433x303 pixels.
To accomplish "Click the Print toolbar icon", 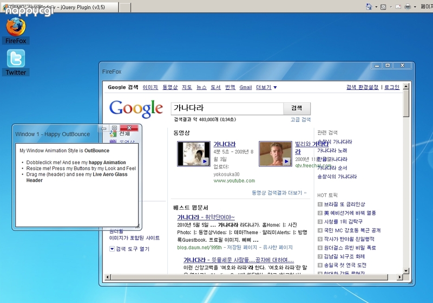I will click(x=408, y=7).
